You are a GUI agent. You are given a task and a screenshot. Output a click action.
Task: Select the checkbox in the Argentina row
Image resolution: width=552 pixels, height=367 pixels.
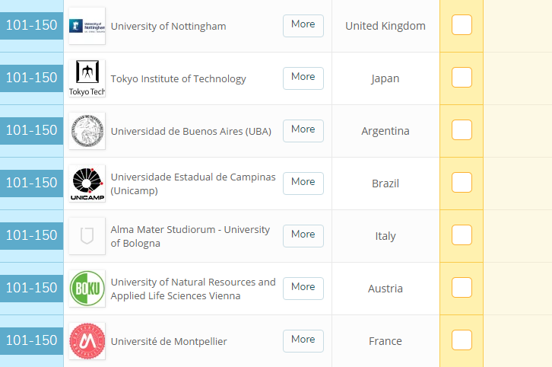pyautogui.click(x=462, y=130)
